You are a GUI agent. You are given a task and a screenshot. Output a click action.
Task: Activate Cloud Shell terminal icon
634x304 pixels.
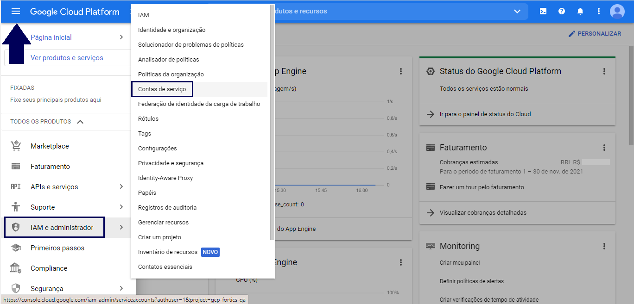(x=543, y=11)
